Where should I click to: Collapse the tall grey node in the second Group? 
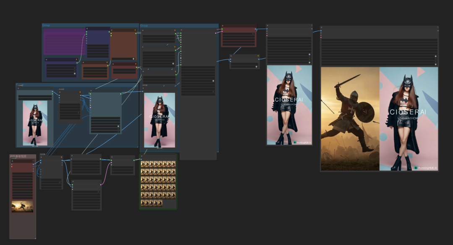(x=181, y=30)
